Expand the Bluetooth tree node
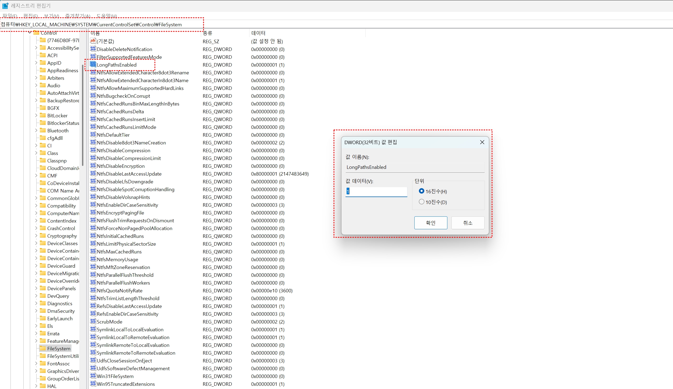Screen dimensions: 673x389 click(x=36, y=130)
